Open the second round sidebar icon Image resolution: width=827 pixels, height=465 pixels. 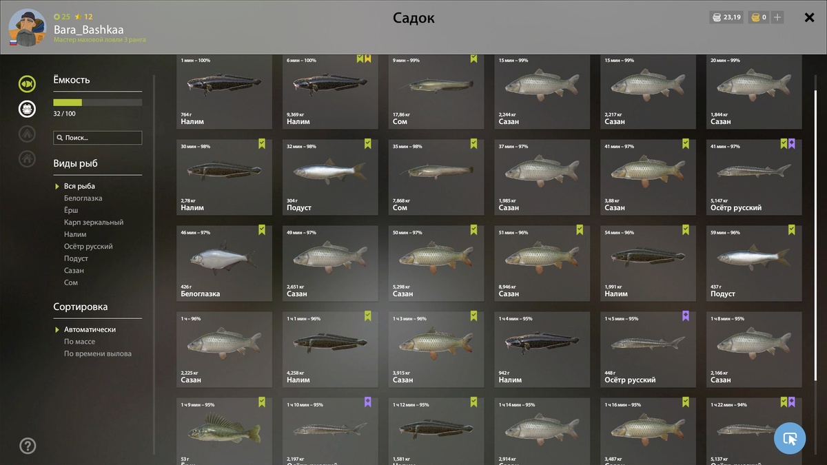pyautogui.click(x=27, y=109)
